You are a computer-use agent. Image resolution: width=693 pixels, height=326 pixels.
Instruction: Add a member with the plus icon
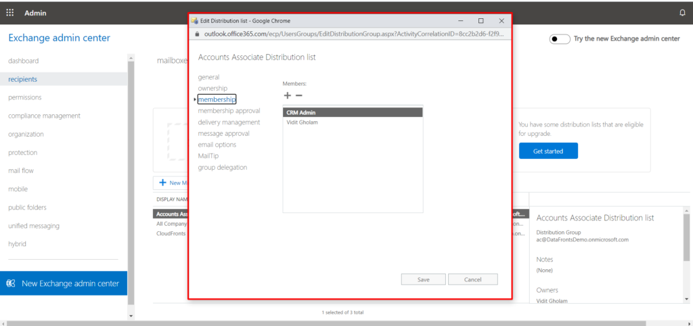tap(287, 95)
